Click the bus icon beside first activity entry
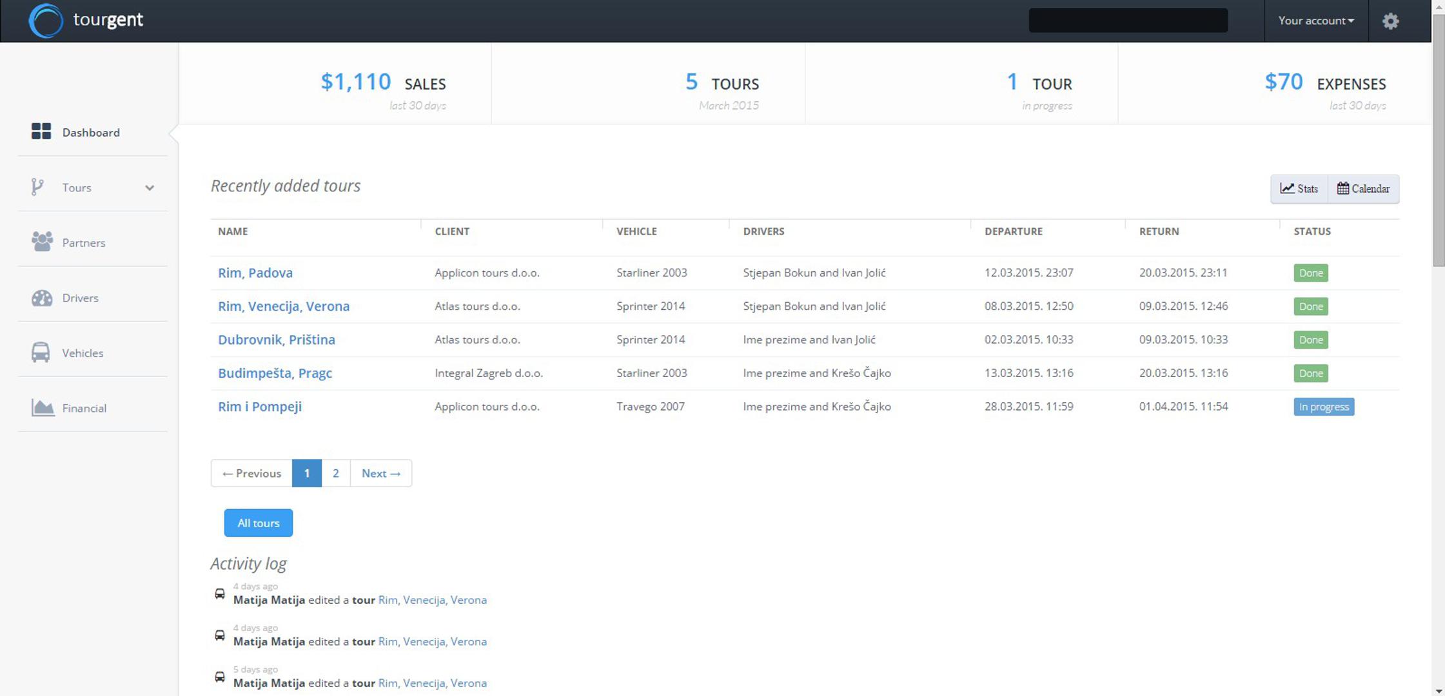1445x696 pixels. tap(220, 594)
